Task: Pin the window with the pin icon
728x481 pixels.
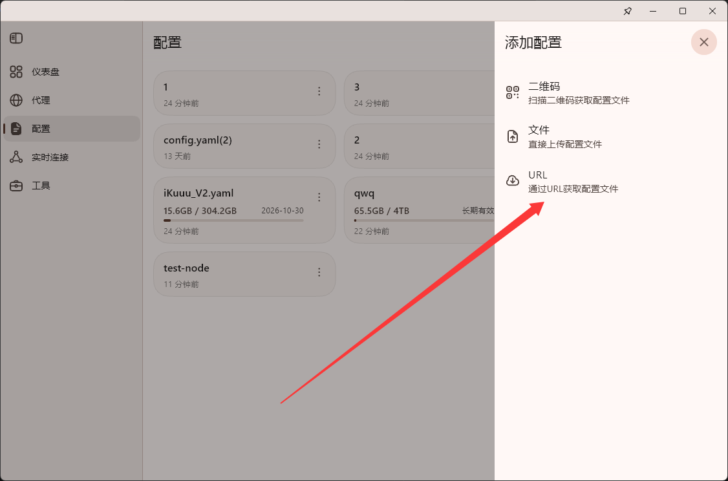Action: (628, 11)
